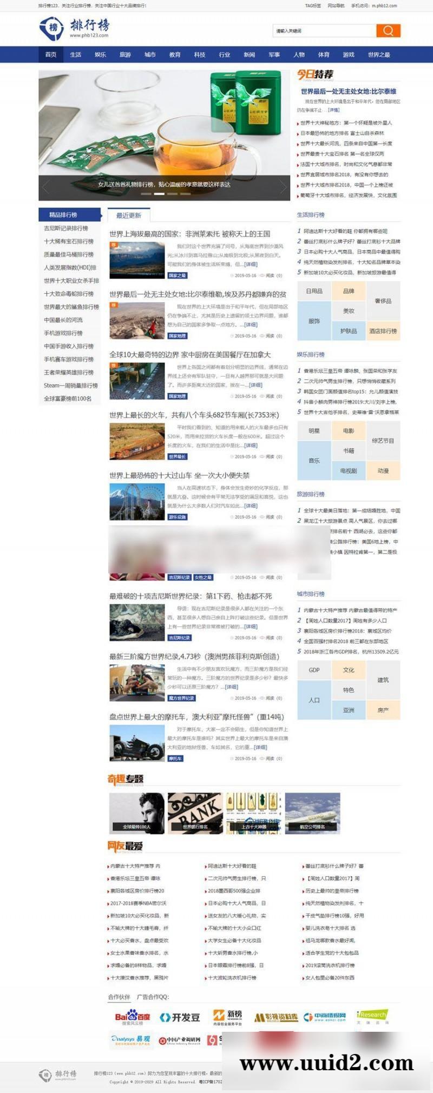Click the 排行榜 site logo
The image size is (433, 1093).
coord(75,28)
